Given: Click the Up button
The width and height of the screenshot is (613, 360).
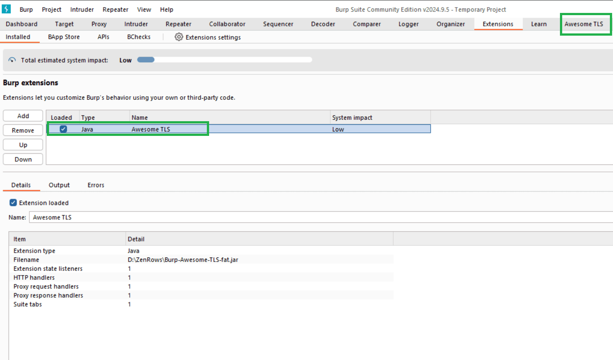Looking at the screenshot, I should point(23,145).
